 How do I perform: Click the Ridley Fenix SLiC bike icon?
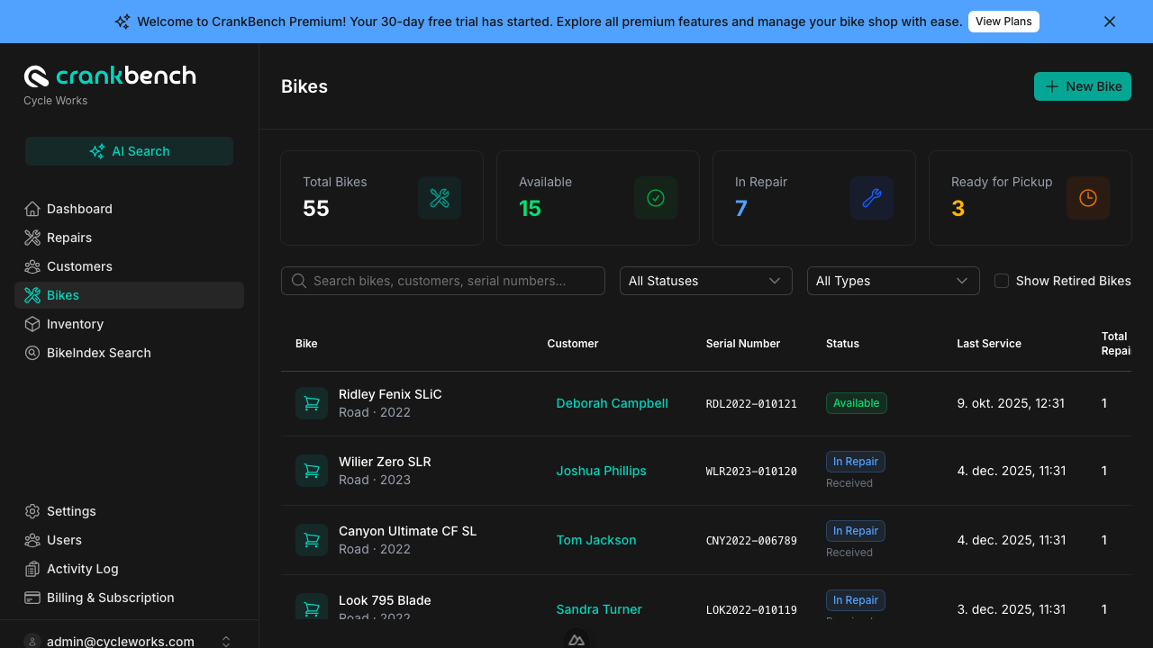pos(312,403)
